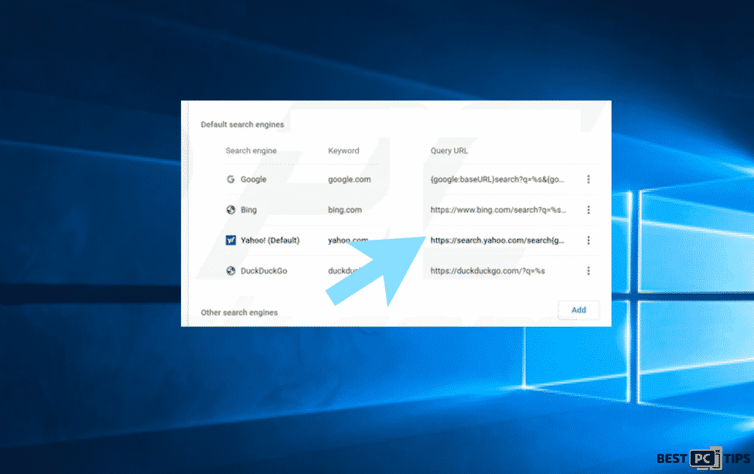Select the DuckDuckGo search engine name
This screenshot has width=754, height=474.
[264, 271]
